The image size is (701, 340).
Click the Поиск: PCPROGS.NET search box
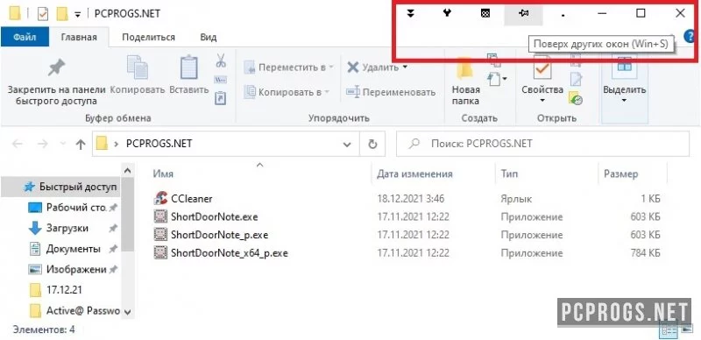542,144
